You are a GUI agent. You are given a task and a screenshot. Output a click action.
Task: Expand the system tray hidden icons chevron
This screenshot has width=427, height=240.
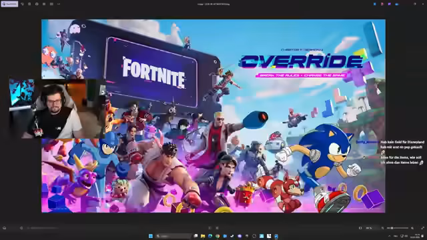coord(389,236)
